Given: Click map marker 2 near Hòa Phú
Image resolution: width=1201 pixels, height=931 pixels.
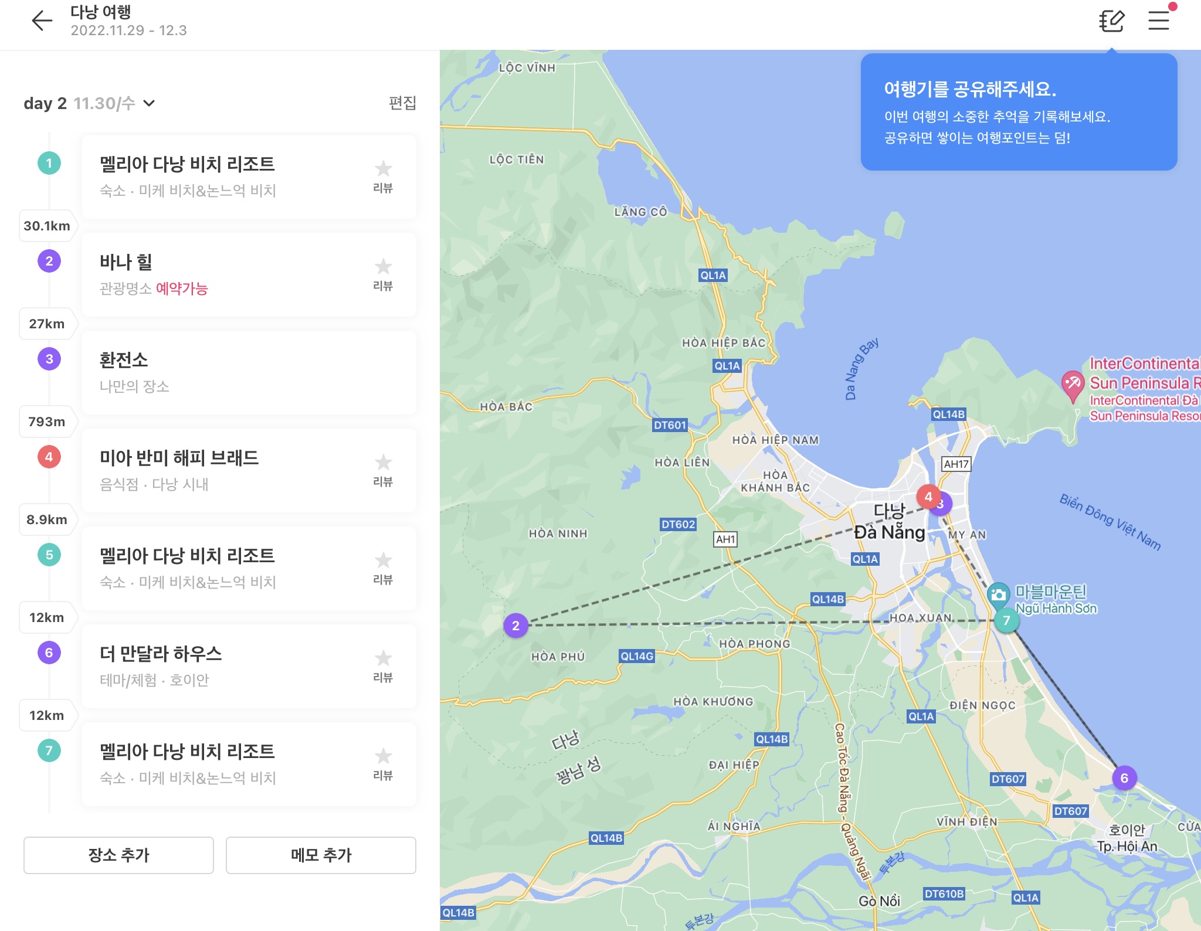Looking at the screenshot, I should coord(515,626).
